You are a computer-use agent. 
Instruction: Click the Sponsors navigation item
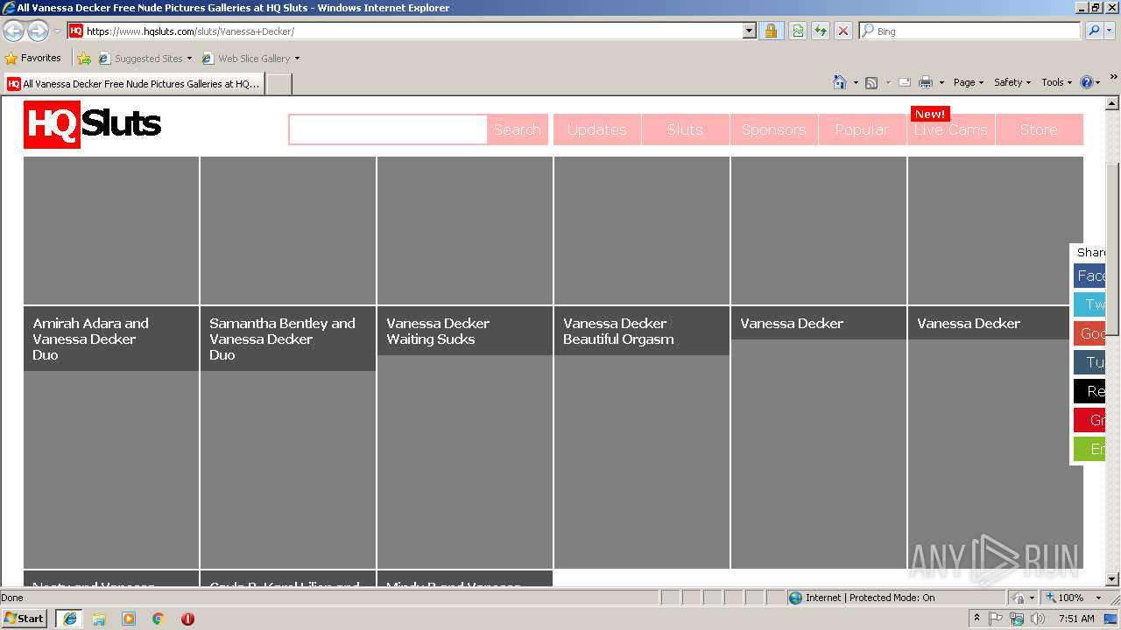(x=773, y=129)
